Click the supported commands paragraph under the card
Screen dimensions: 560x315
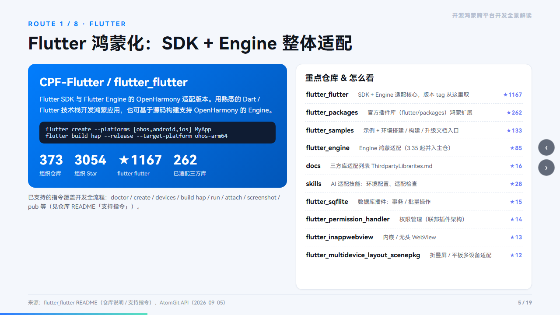(x=154, y=202)
